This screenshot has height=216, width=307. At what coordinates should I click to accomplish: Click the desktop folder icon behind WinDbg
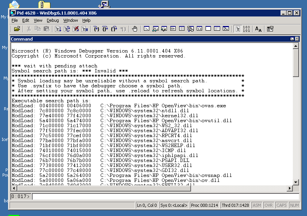pos(44,4)
